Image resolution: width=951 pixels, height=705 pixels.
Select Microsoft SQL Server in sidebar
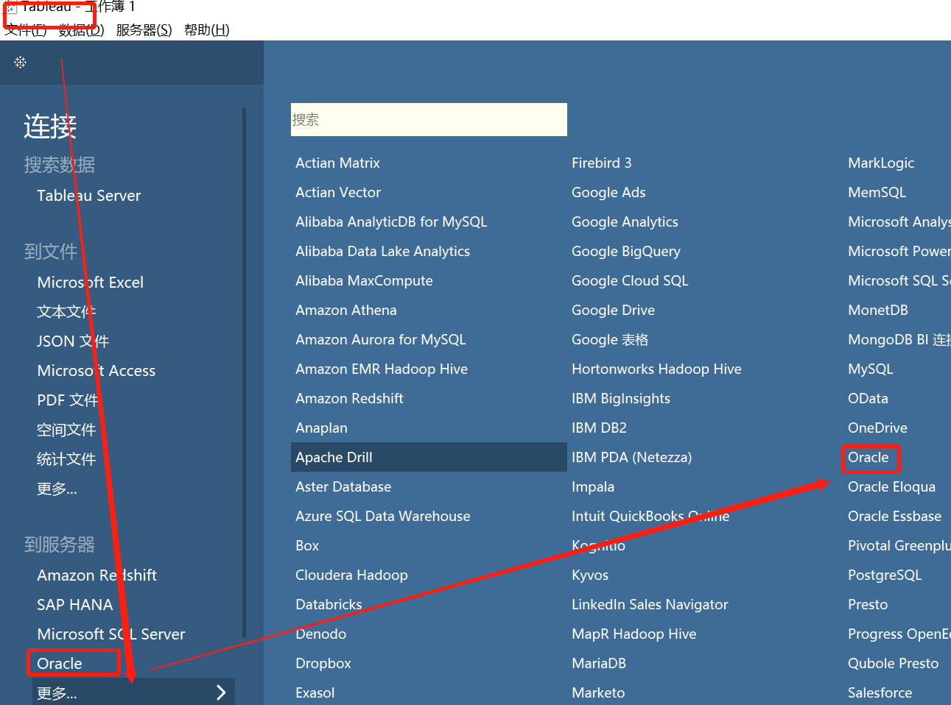pos(111,634)
